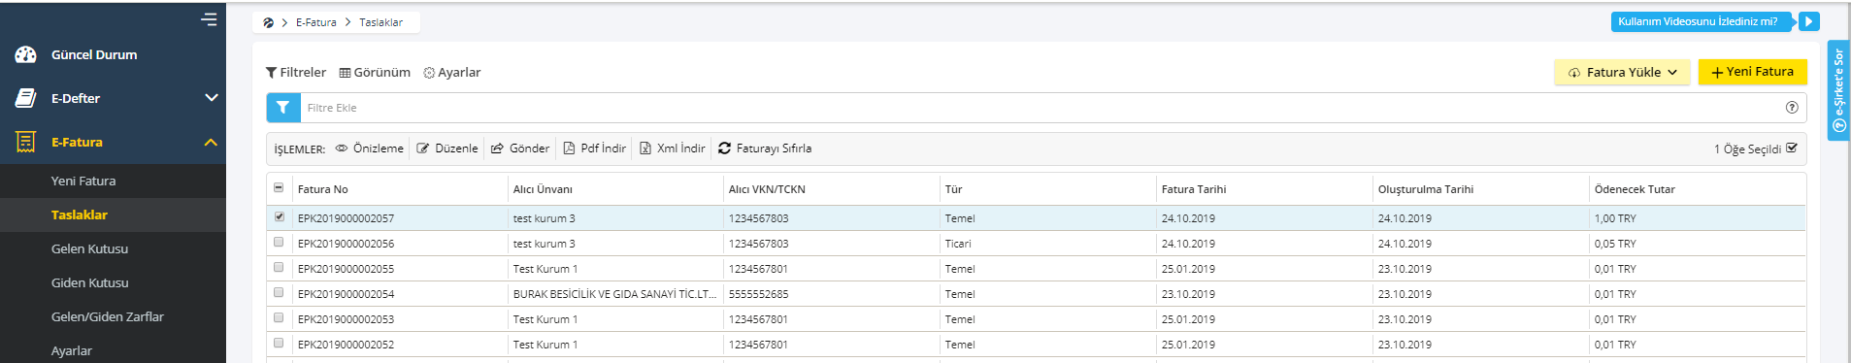Expand the E-Defter menu chevron

[x=212, y=98]
